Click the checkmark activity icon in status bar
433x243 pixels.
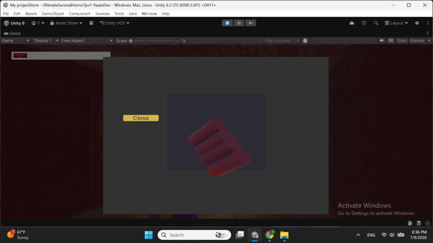pyautogui.click(x=428, y=223)
